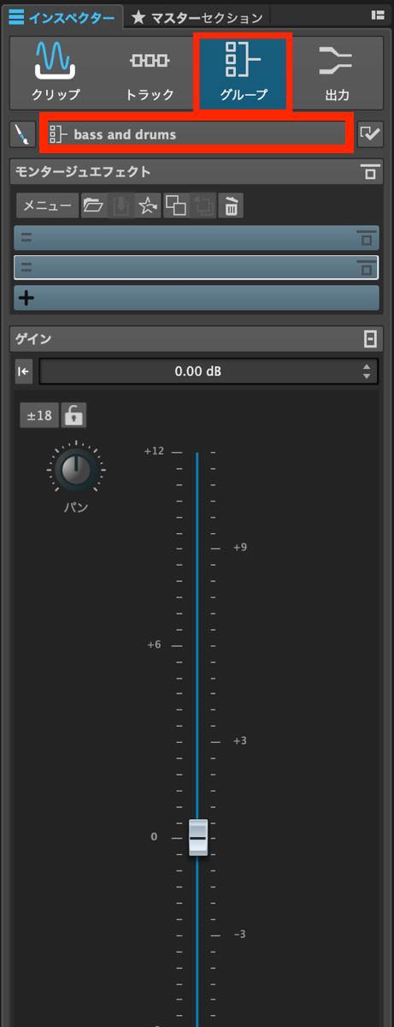Open the bass and drums group dropdown

point(196,134)
